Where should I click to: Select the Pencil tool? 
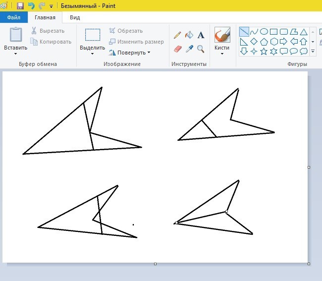[177, 35]
